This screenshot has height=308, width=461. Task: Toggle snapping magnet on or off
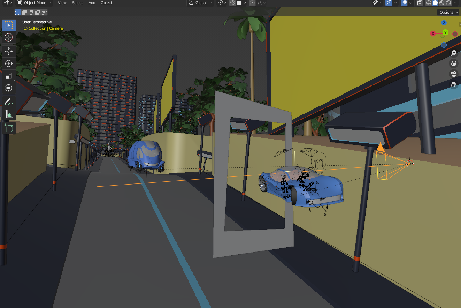(x=232, y=3)
